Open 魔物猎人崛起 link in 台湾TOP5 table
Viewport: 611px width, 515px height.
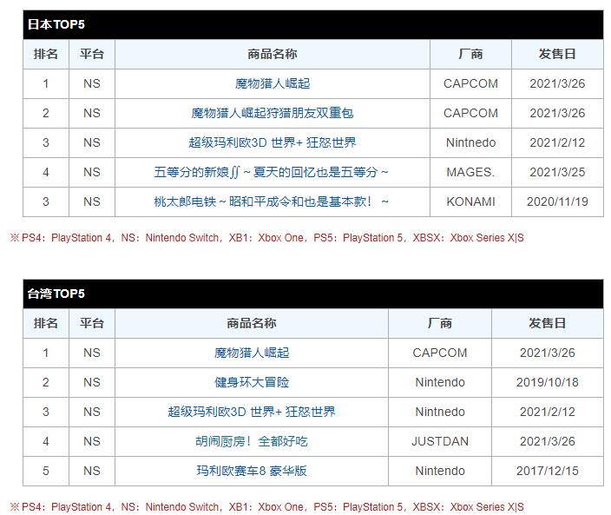(252, 353)
